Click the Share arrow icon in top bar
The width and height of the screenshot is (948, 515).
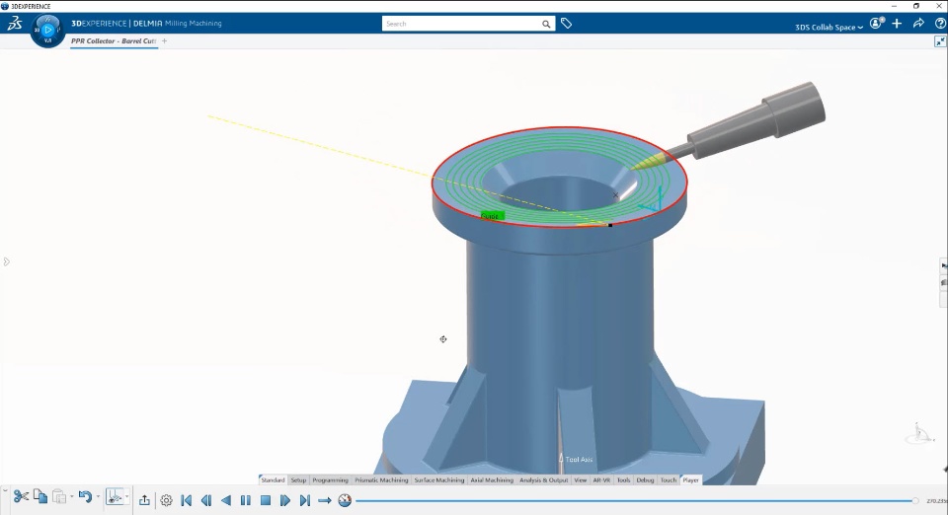point(918,24)
